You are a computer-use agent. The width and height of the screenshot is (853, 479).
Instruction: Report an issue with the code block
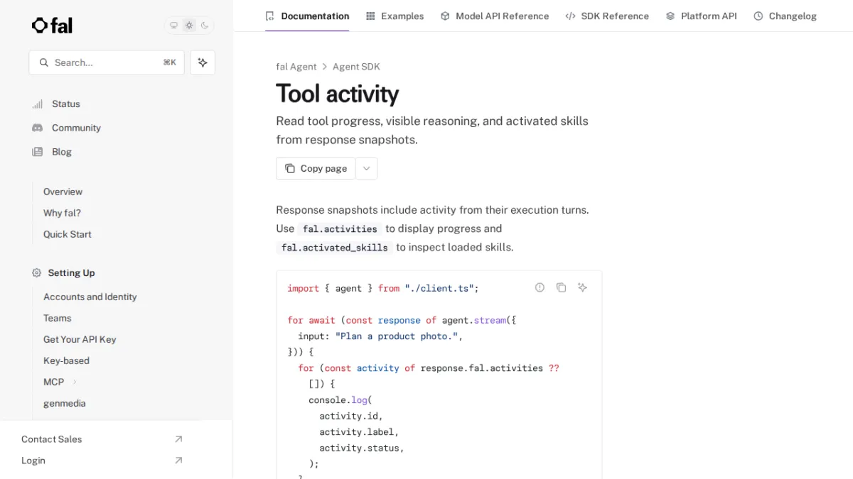tap(540, 287)
